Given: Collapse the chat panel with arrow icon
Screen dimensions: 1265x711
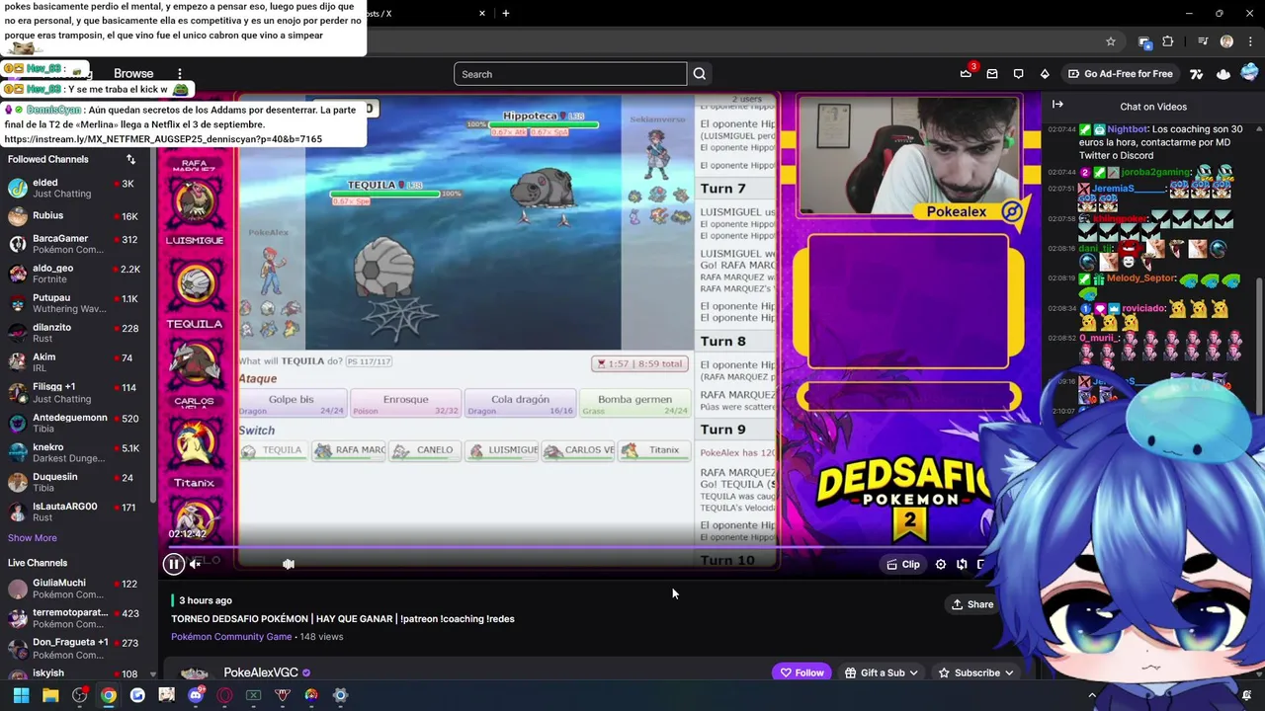Looking at the screenshot, I should point(1057,105).
